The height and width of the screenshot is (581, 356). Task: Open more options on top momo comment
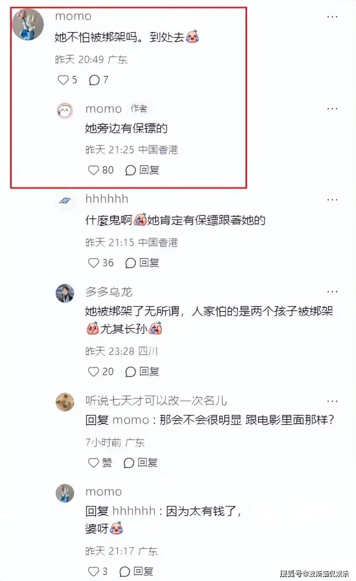point(332,17)
